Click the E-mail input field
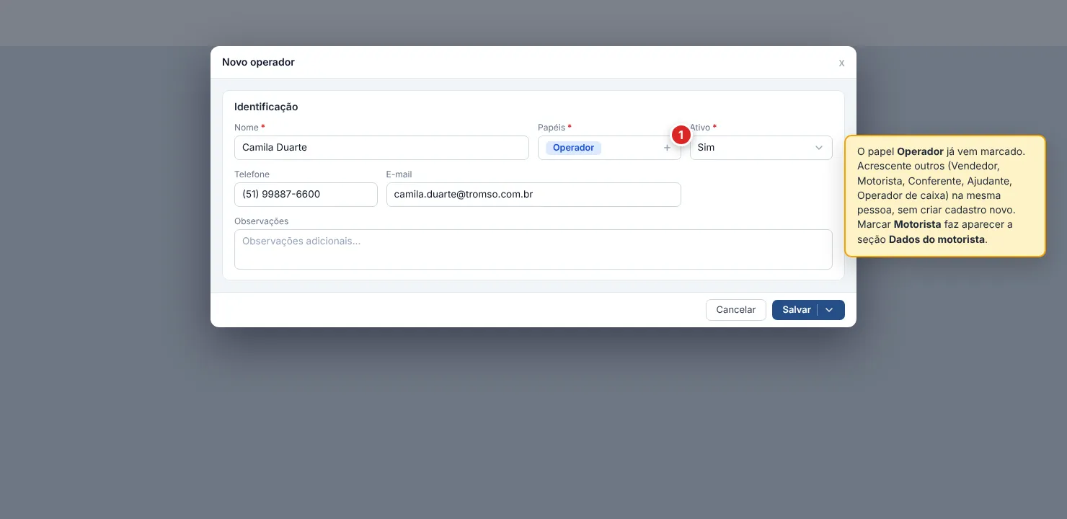 click(533, 195)
